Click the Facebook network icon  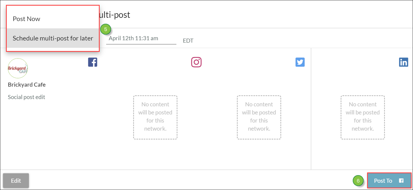93,62
